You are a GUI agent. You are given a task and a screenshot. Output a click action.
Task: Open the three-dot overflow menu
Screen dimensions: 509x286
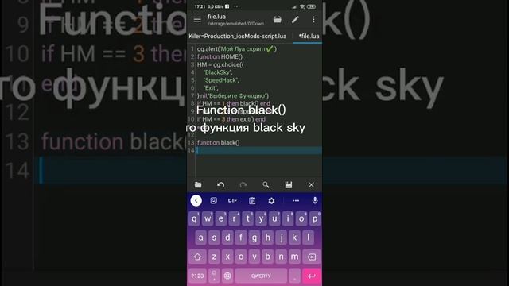click(x=313, y=19)
